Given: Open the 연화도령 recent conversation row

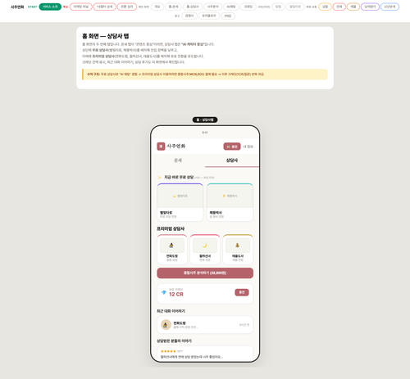Looking at the screenshot, I should (x=205, y=325).
